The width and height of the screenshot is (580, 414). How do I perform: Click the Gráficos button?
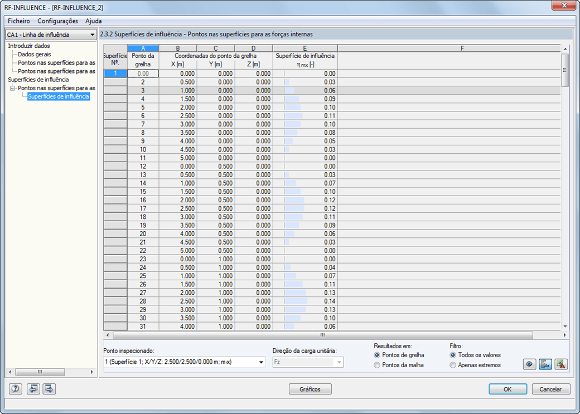[310, 389]
